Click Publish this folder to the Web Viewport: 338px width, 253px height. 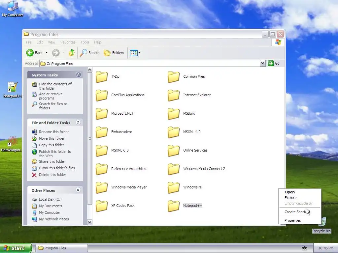pos(55,154)
